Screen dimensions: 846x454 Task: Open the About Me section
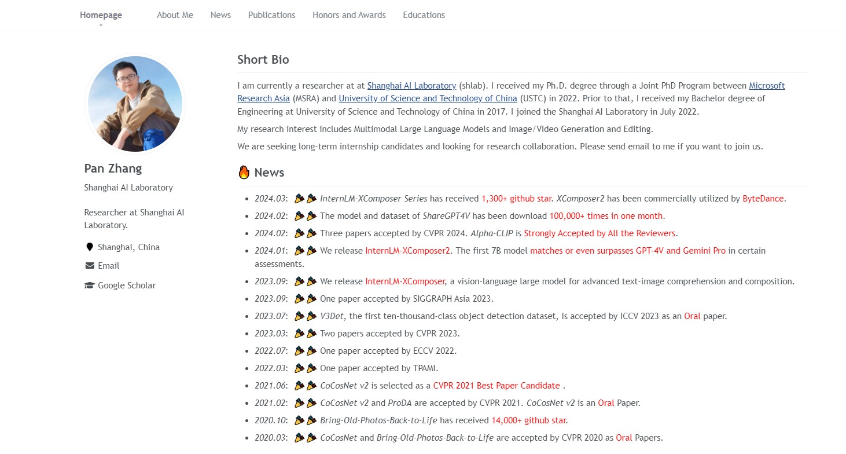pos(175,15)
